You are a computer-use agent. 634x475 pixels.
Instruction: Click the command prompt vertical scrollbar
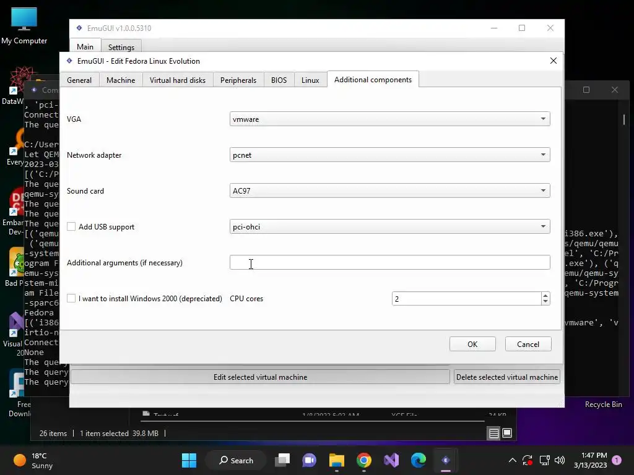tap(624, 121)
